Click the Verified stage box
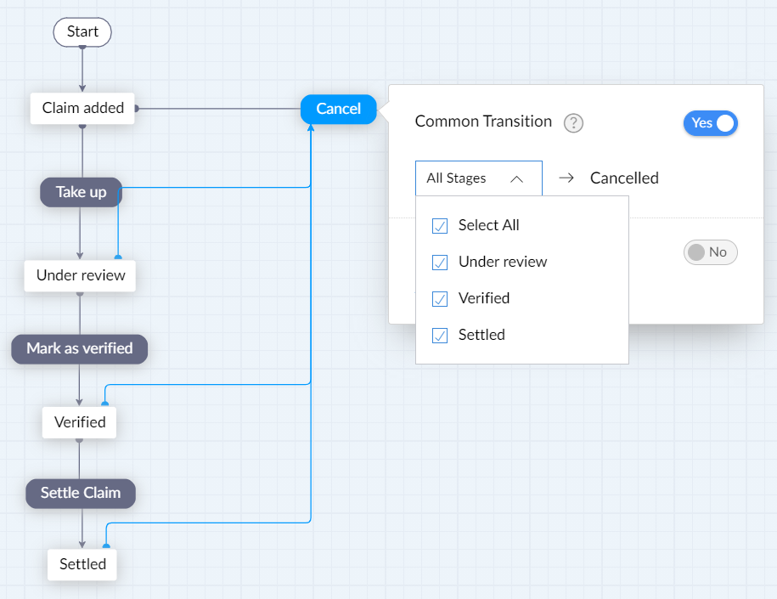The image size is (777, 599). pos(80,422)
